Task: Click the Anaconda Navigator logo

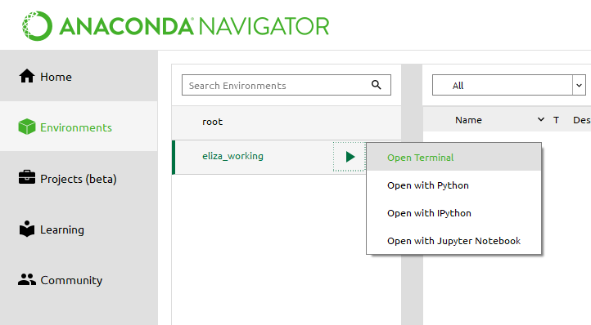Action: click(176, 26)
